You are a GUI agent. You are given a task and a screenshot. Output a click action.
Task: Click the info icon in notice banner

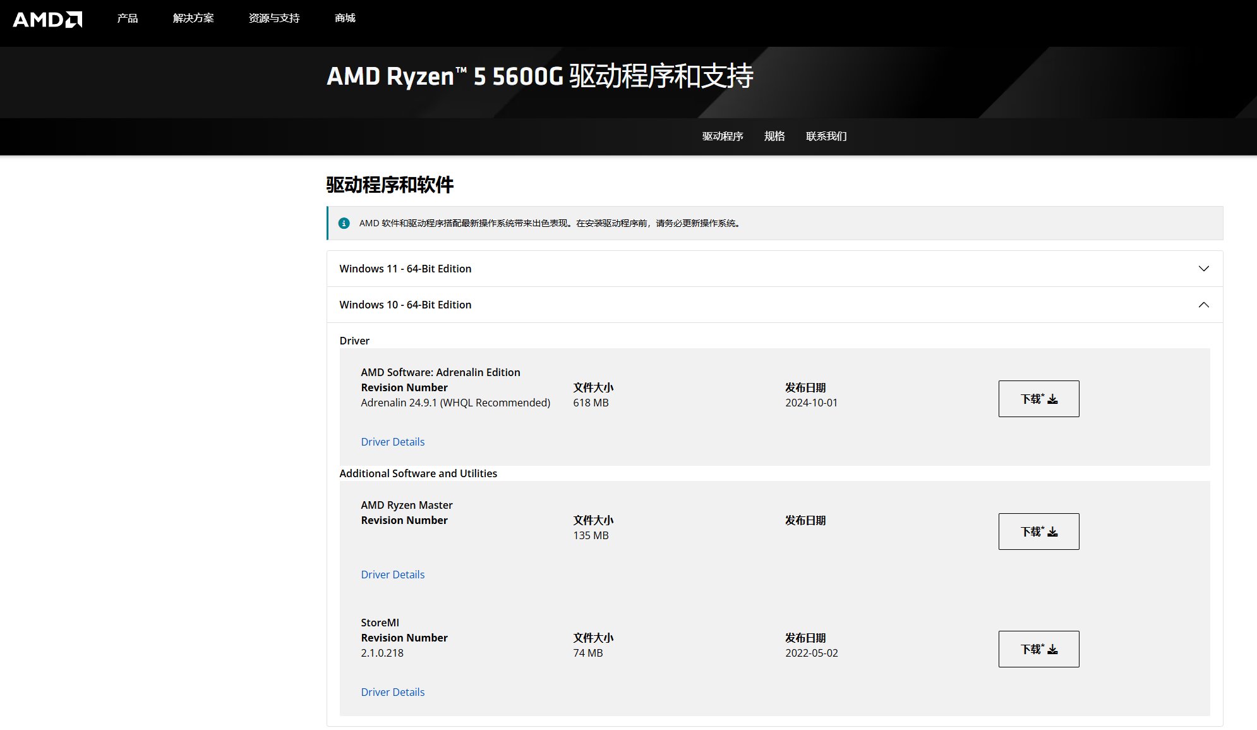tap(344, 223)
